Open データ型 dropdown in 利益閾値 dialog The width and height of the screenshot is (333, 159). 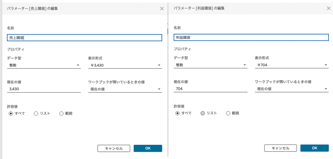tap(210, 65)
